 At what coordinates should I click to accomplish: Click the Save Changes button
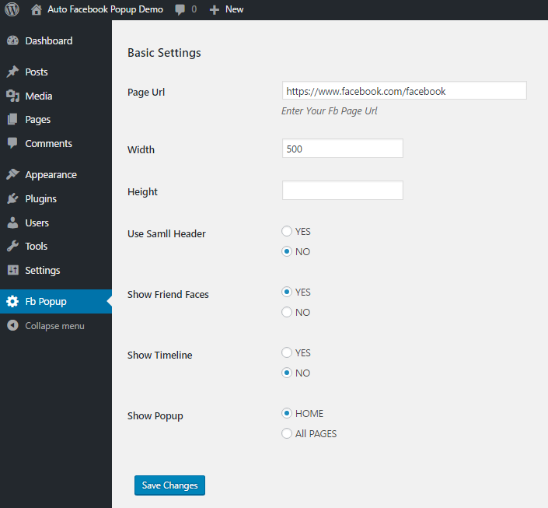point(170,485)
